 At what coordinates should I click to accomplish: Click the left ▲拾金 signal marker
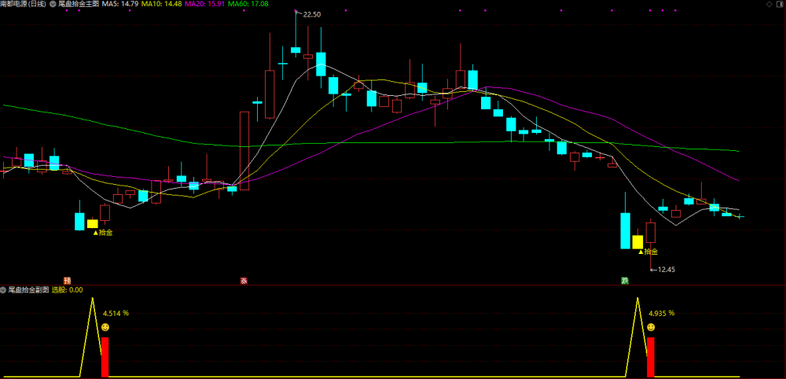click(103, 233)
